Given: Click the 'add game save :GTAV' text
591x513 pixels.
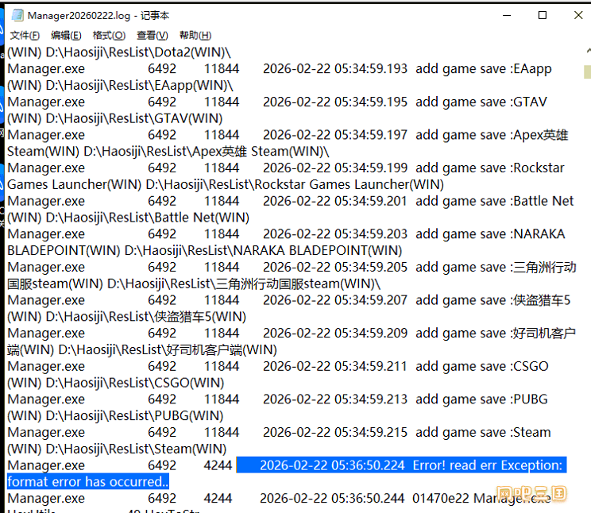Looking at the screenshot, I should click(481, 102).
